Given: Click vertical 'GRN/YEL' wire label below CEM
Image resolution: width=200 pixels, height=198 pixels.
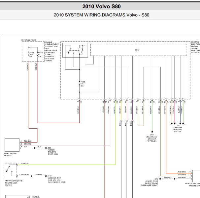Looking at the screenshot, I should coord(114,110).
